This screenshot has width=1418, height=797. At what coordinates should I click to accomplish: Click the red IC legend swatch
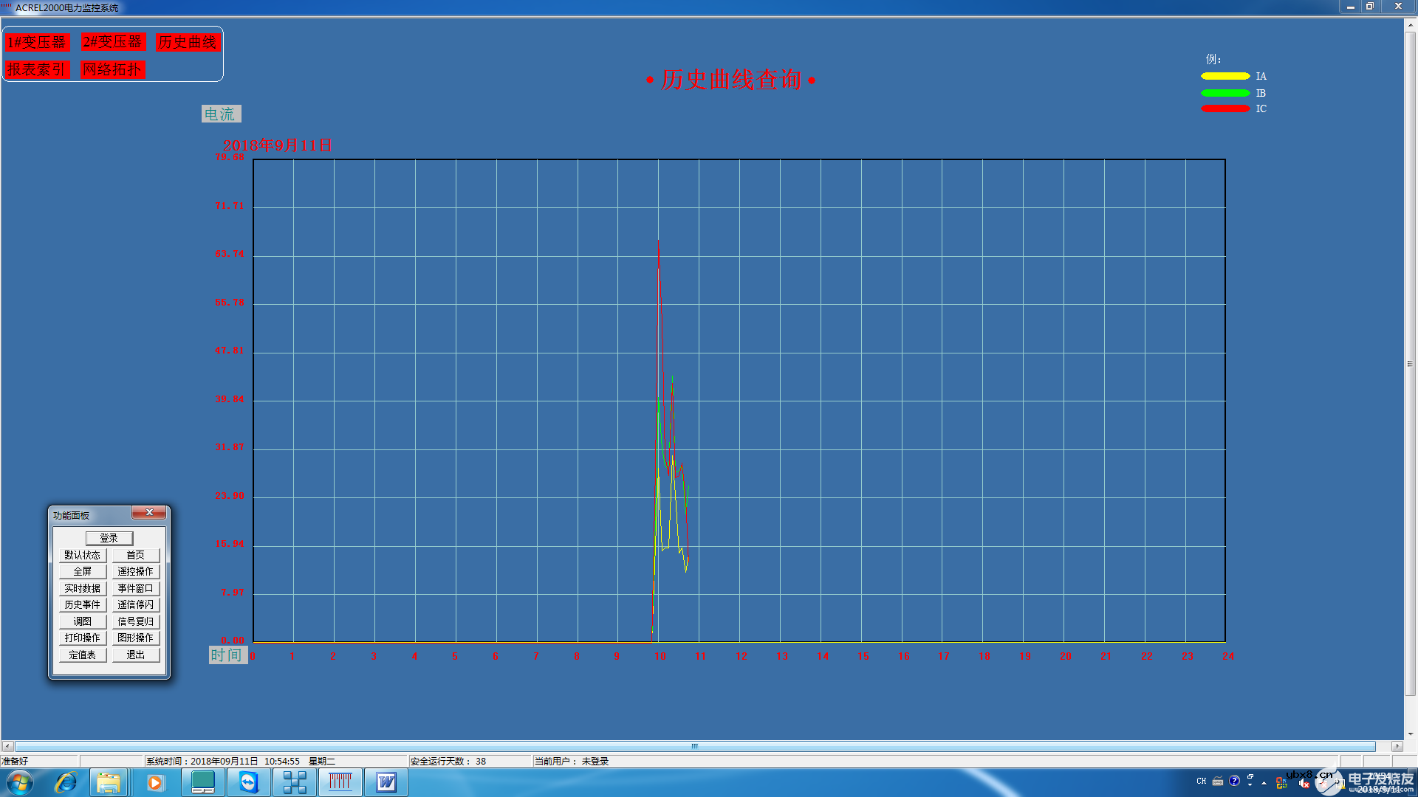(1225, 108)
